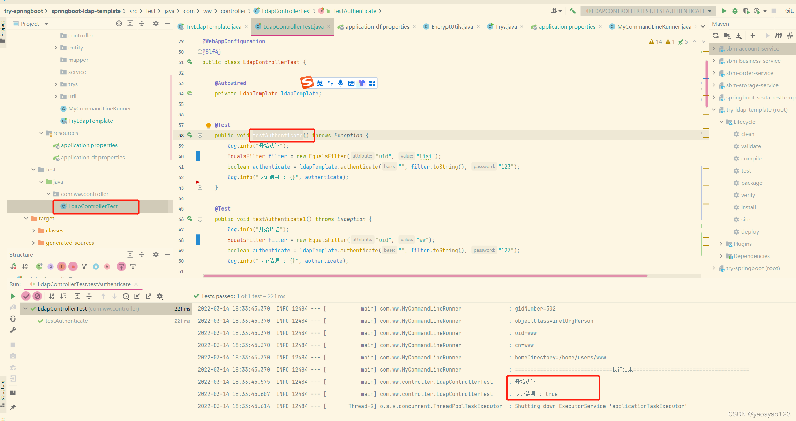
Task: Switch to the TryLdapTemplate.java tab
Action: click(x=213, y=26)
